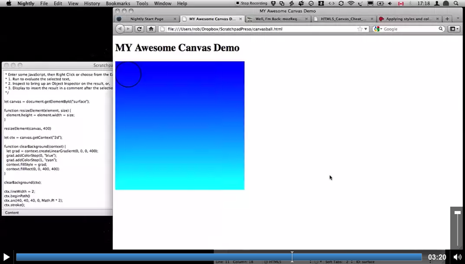The width and height of the screenshot is (465, 264).
Task: Switch to the HTML5_Canvas_Cheat tab
Action: pyautogui.click(x=343, y=19)
